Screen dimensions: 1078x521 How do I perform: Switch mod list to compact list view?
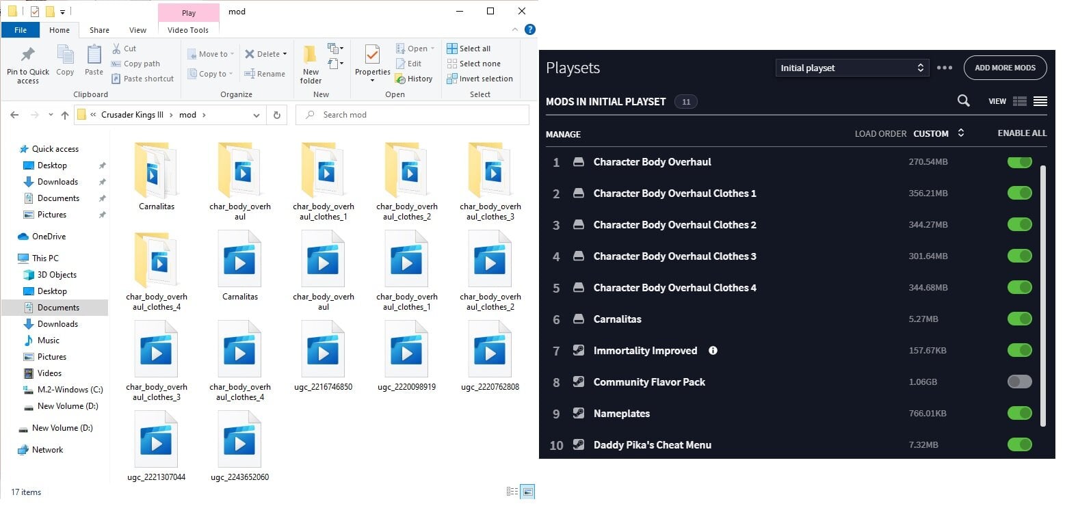coord(1040,101)
